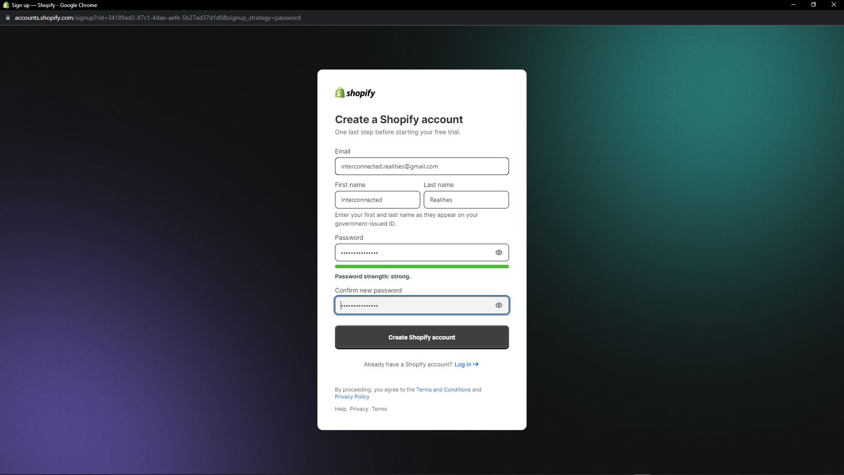The height and width of the screenshot is (475, 844).
Task: Toggle password visibility in the Password field
Action: click(x=498, y=252)
